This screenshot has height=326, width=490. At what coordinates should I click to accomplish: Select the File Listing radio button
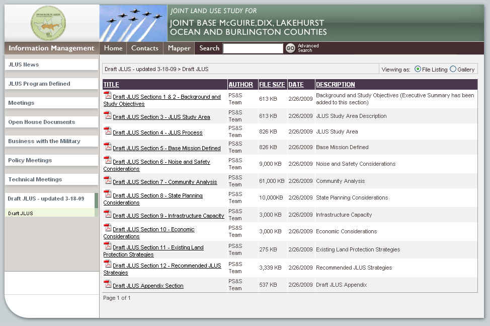[x=418, y=69]
